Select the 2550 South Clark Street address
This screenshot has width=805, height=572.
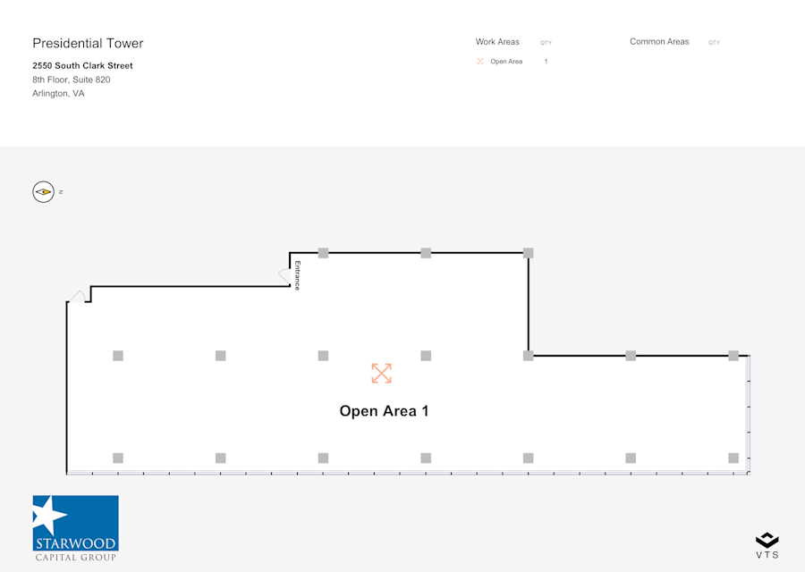[x=82, y=65]
